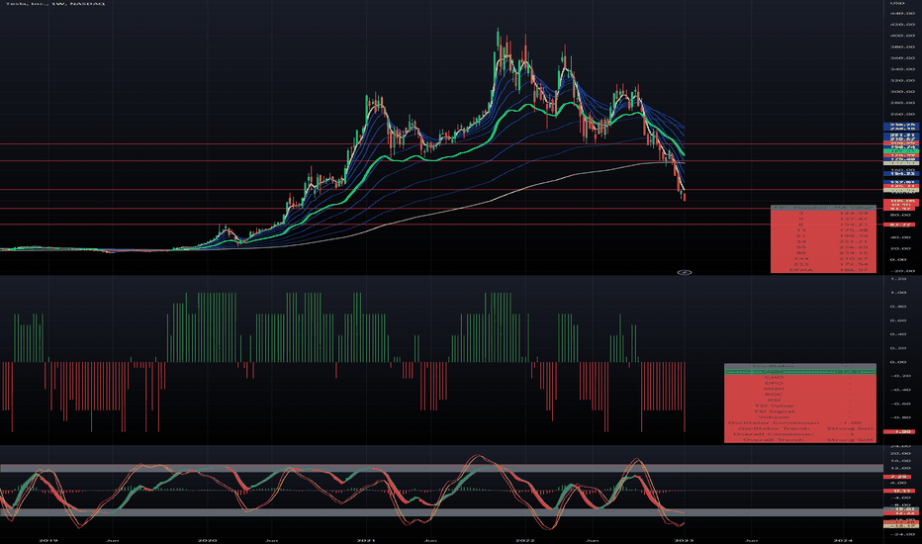The image size is (922, 544).
Task: Click the MA table gray header row
Action: click(x=823, y=208)
